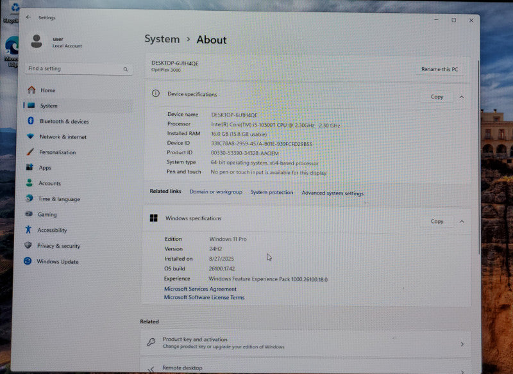Screen dimensions: 513x374
Task: Click the Accessibility figure icon
Action: coord(28,229)
